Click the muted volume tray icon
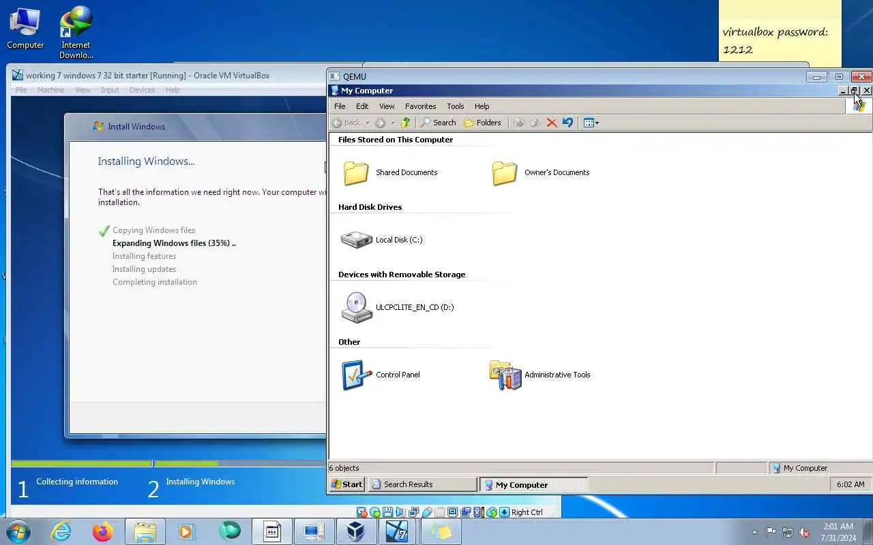The width and height of the screenshot is (873, 545). (x=805, y=532)
